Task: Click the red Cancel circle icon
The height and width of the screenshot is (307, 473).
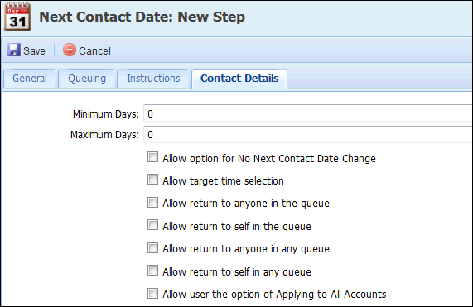Action: pos(70,50)
